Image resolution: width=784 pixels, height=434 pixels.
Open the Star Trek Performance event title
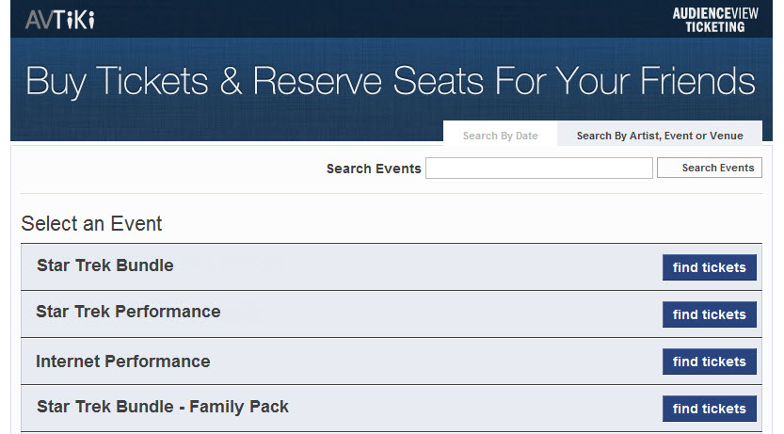[x=128, y=312]
